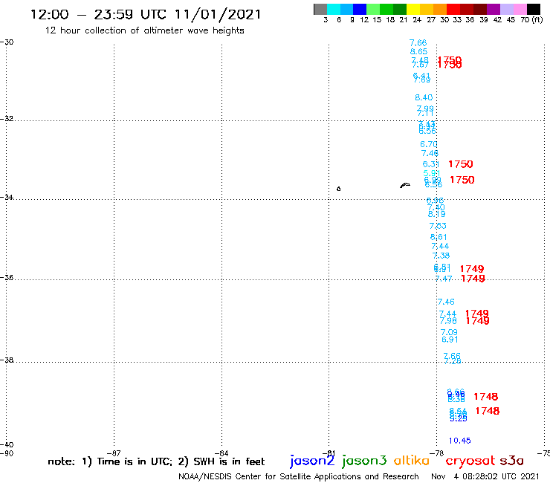Click the wave height value 8.40
Viewport: 550px width, 483px height.
click(424, 97)
